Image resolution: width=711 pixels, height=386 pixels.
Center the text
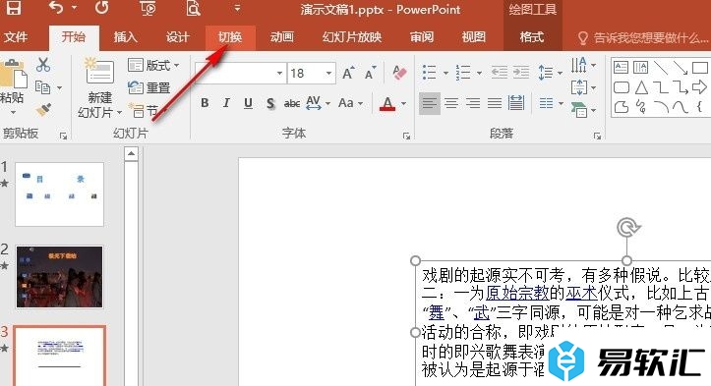point(451,104)
